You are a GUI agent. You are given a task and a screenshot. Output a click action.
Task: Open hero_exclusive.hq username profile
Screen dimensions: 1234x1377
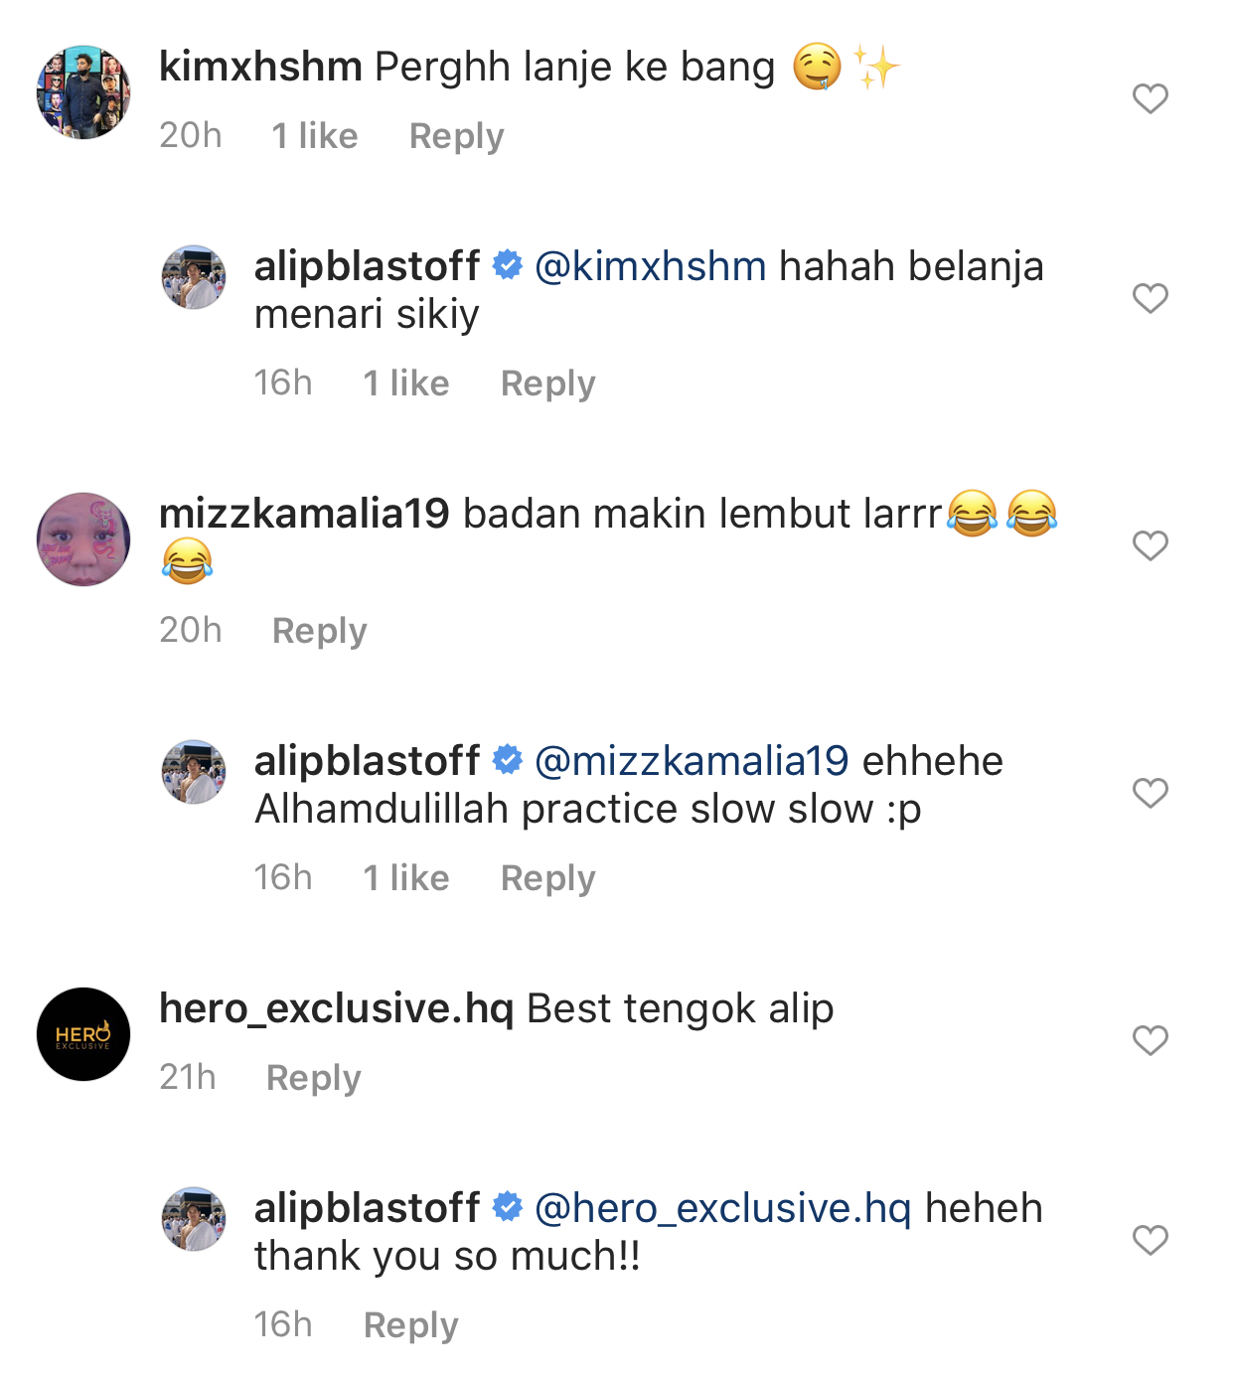(x=336, y=1008)
